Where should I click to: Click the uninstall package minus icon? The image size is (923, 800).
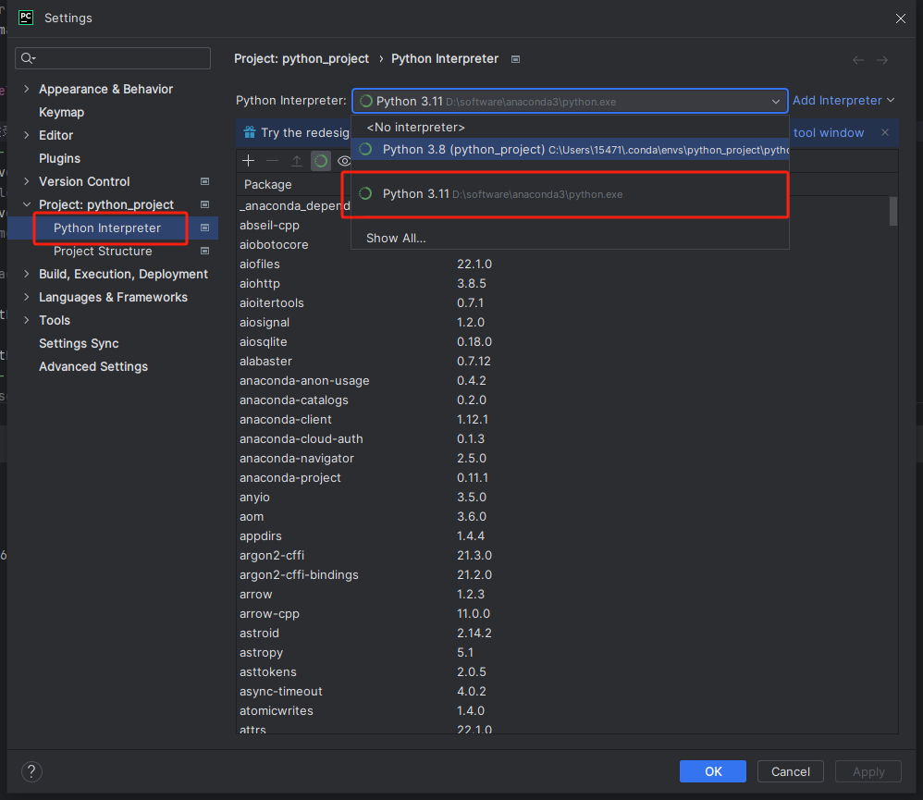pyautogui.click(x=272, y=161)
